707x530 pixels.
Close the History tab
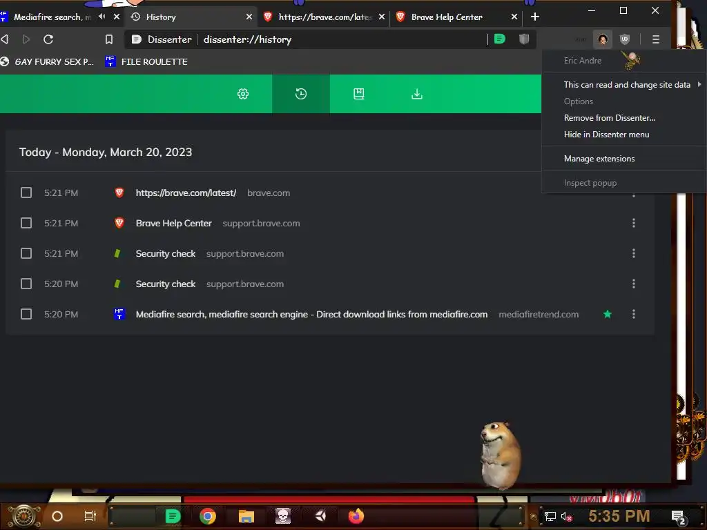tap(249, 17)
